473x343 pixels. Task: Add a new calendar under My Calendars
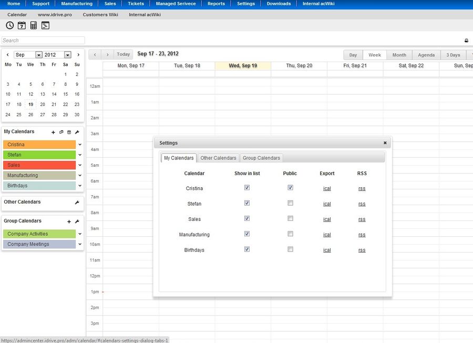click(53, 132)
